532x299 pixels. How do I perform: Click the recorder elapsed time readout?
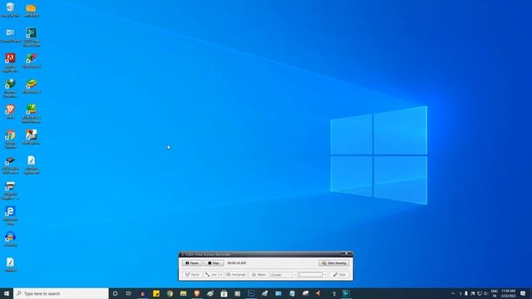[x=237, y=263]
